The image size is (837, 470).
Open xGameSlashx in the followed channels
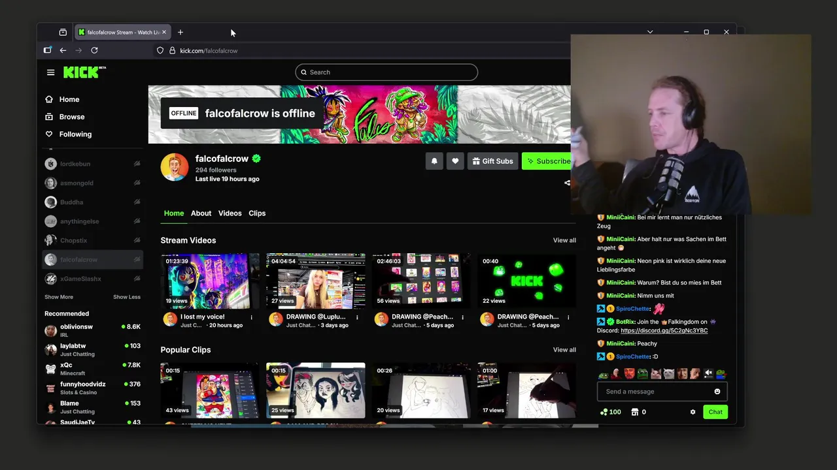click(92, 279)
